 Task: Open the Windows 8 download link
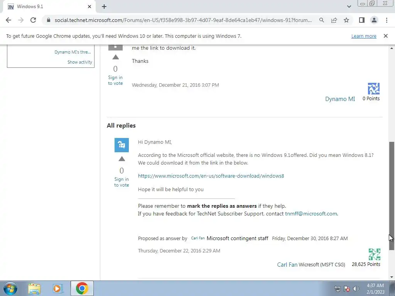click(211, 176)
